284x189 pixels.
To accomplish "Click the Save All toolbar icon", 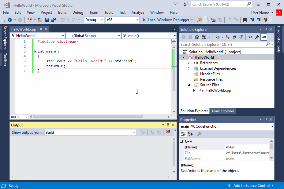I will (53, 20).
